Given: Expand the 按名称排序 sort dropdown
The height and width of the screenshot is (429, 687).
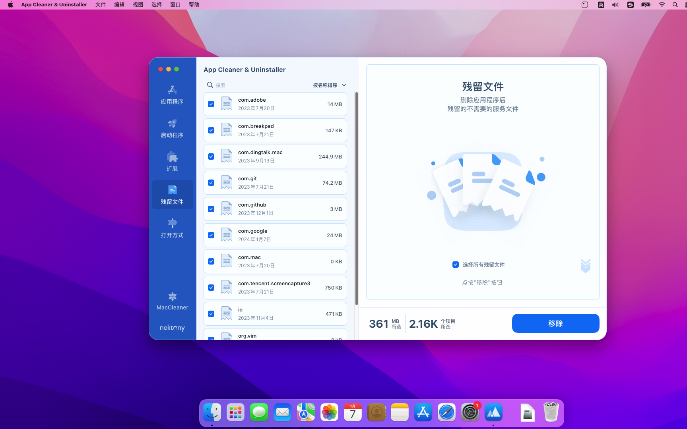Looking at the screenshot, I should point(329,85).
